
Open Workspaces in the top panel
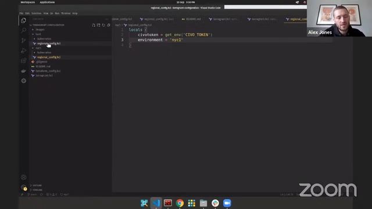point(28,2)
